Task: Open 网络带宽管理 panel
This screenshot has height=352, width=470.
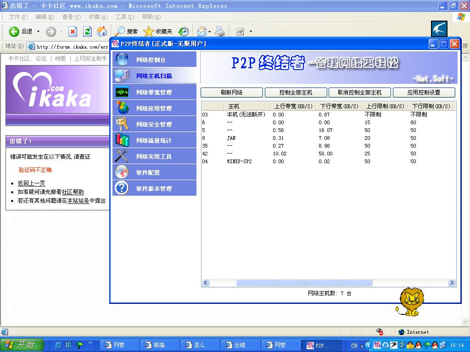Action: pos(154,92)
